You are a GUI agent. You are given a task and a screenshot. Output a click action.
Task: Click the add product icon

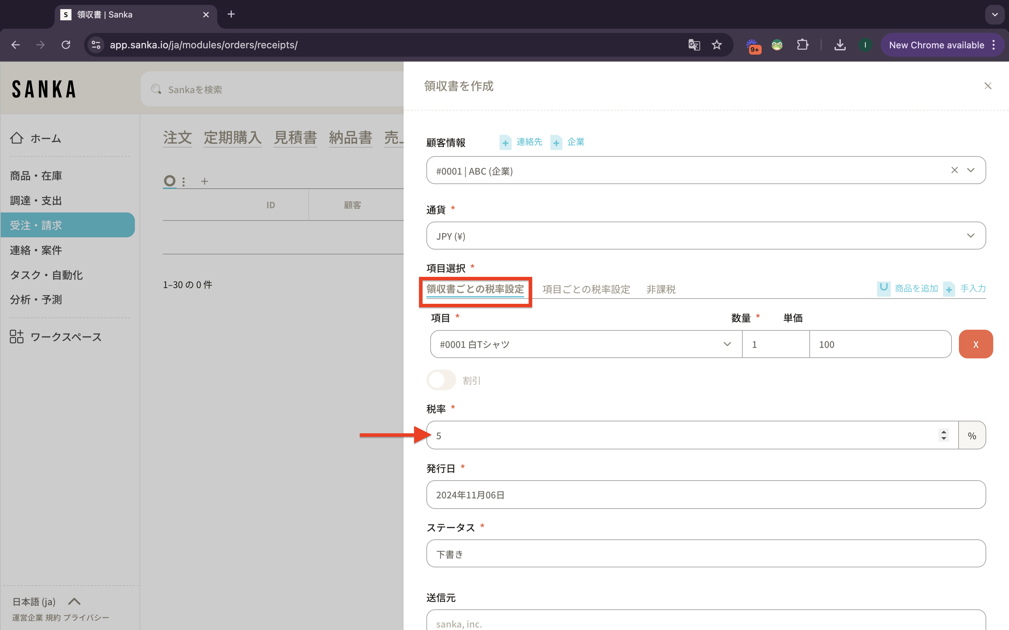pyautogui.click(x=884, y=288)
